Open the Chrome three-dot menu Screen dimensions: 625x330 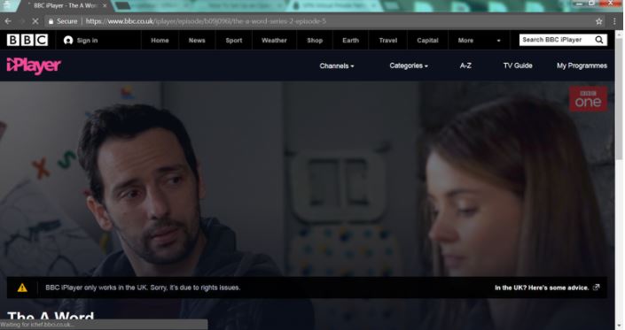click(615, 21)
